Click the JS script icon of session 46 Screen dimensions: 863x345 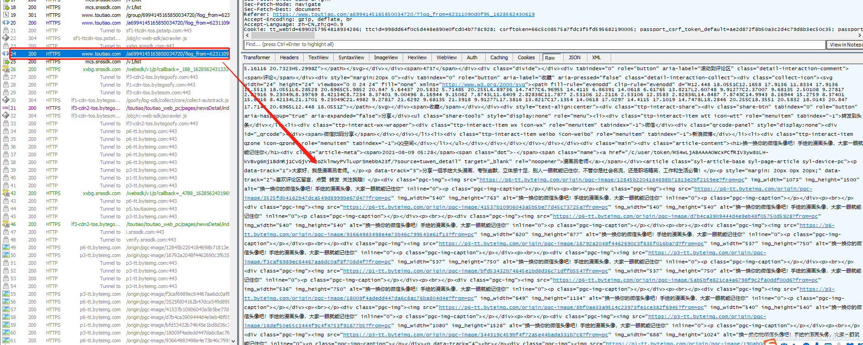click(6, 224)
